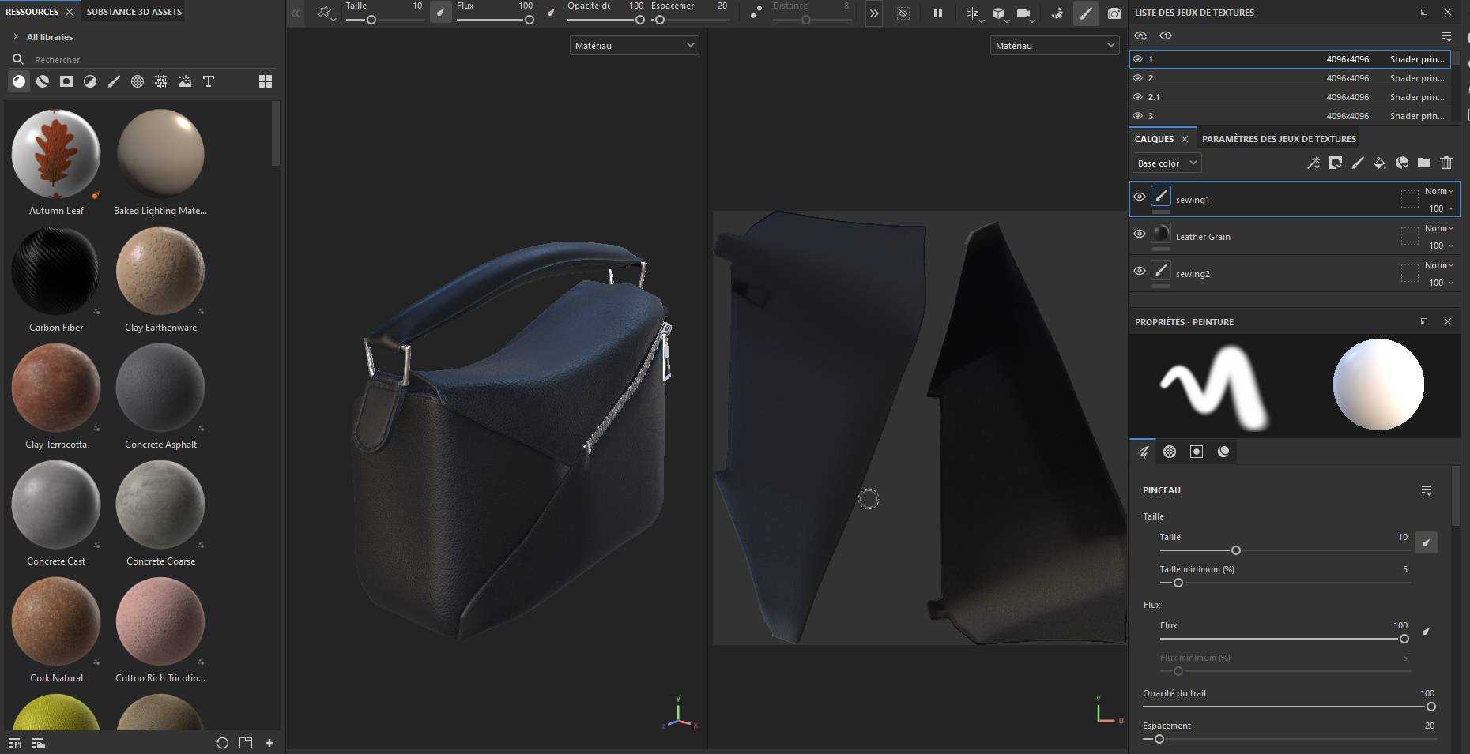The width and height of the screenshot is (1470, 754).
Task: Switch asset view with the grid icon
Action: 266,81
